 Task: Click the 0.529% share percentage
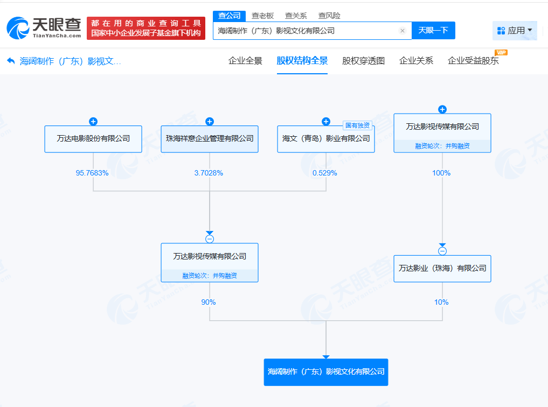tap(325, 173)
